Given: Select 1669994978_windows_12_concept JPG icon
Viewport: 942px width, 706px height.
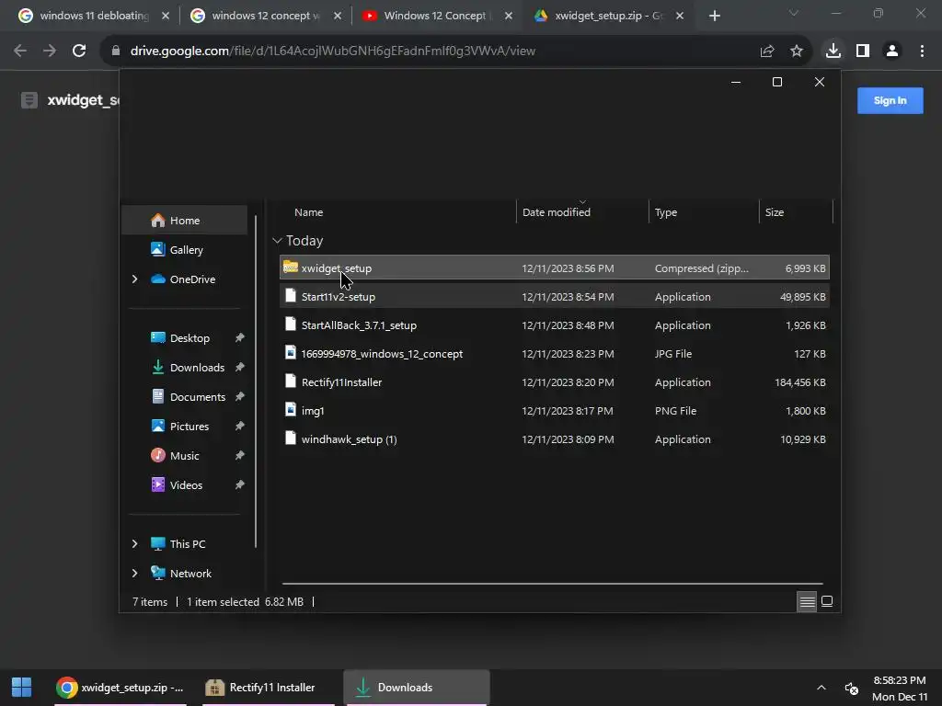Looking at the screenshot, I should pyautogui.click(x=291, y=352).
